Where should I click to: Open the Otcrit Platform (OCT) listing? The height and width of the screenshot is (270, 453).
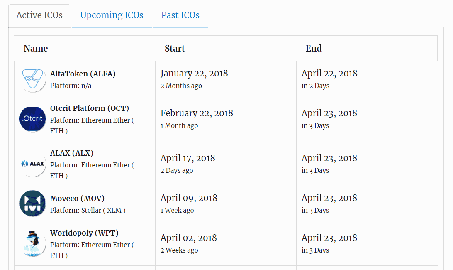(x=89, y=108)
